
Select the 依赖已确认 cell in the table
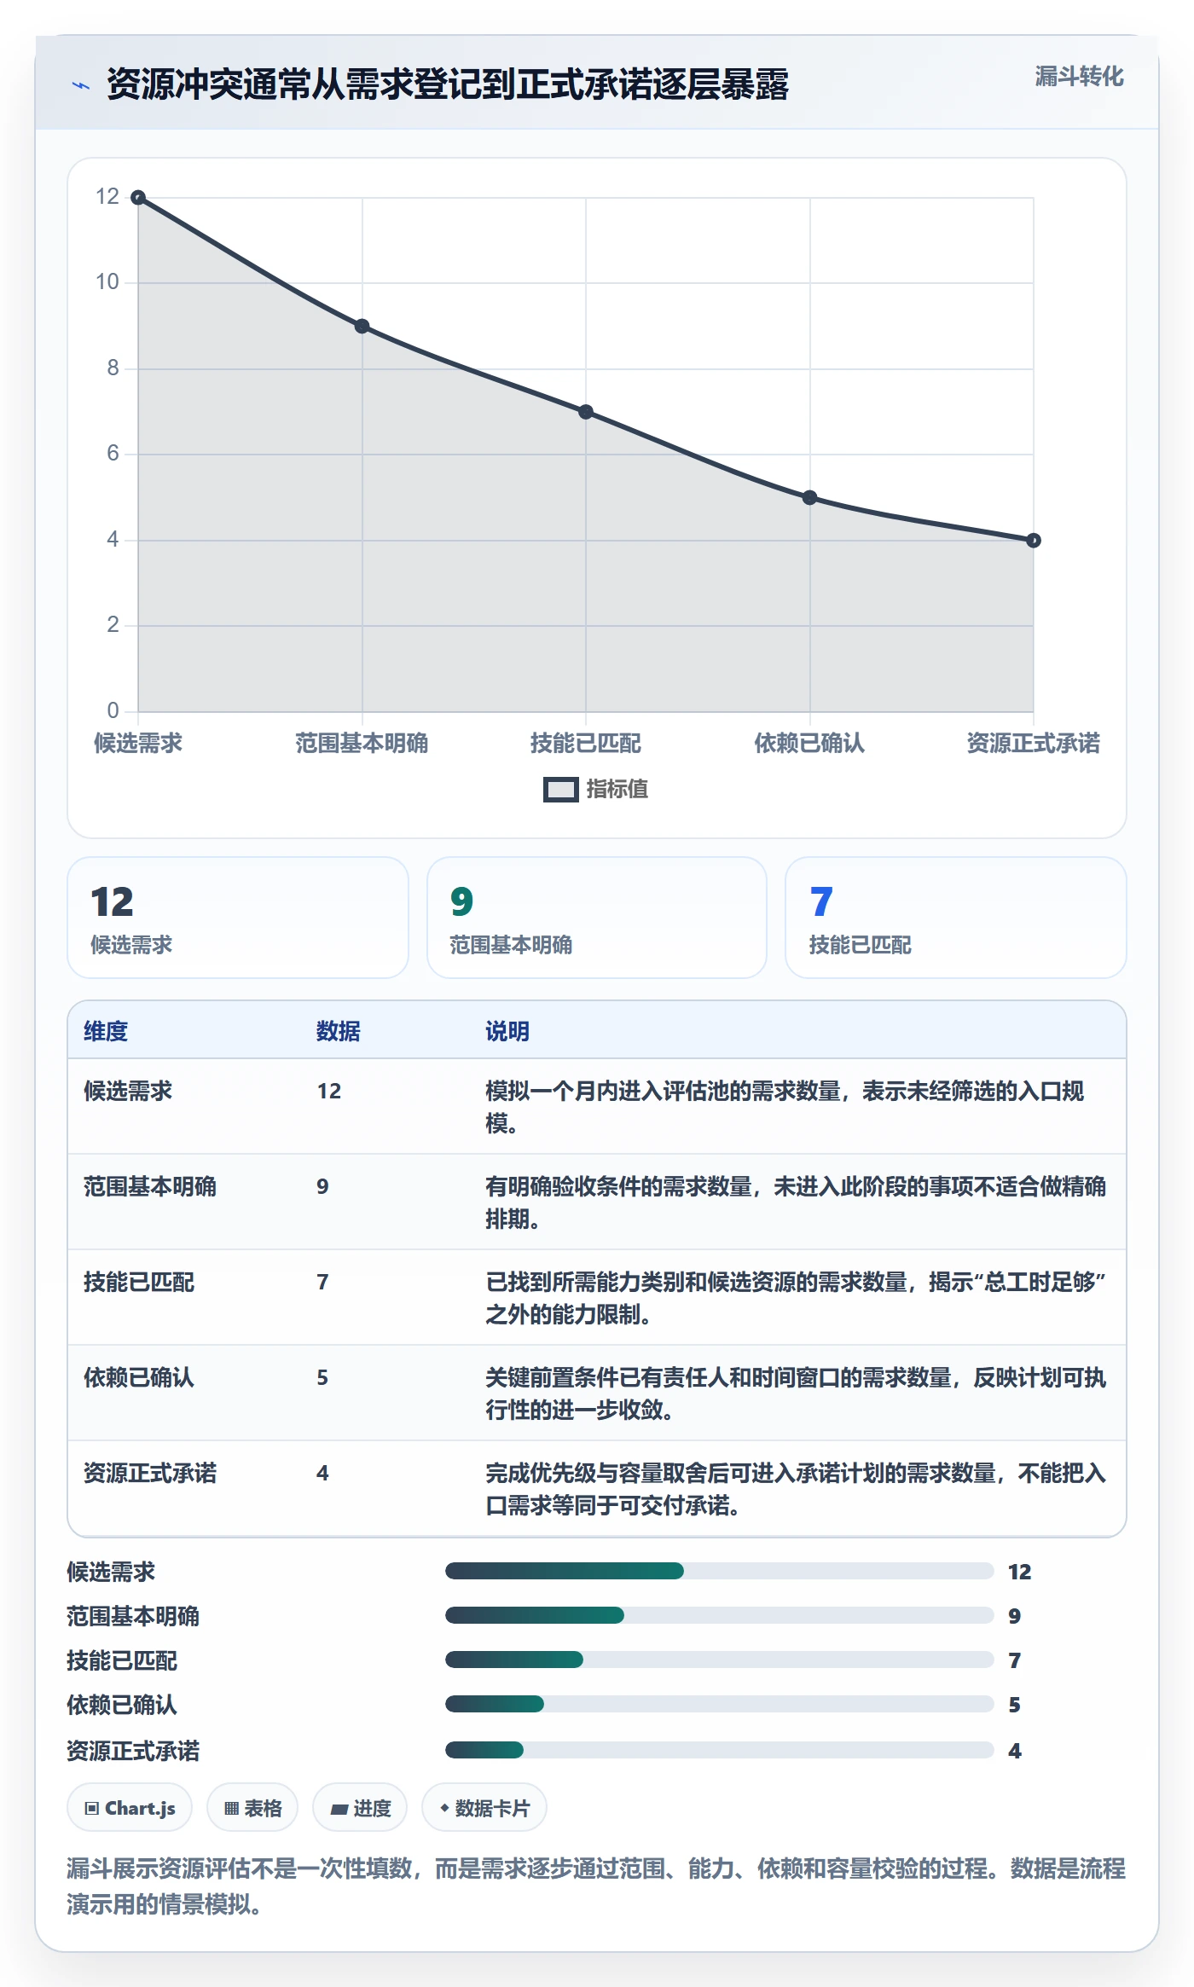139,1378
